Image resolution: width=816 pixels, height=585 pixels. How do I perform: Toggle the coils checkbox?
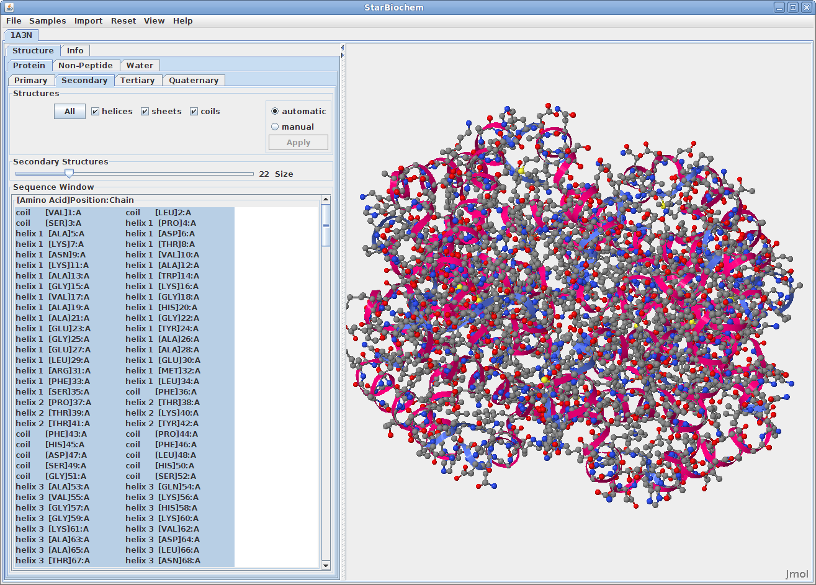click(194, 112)
